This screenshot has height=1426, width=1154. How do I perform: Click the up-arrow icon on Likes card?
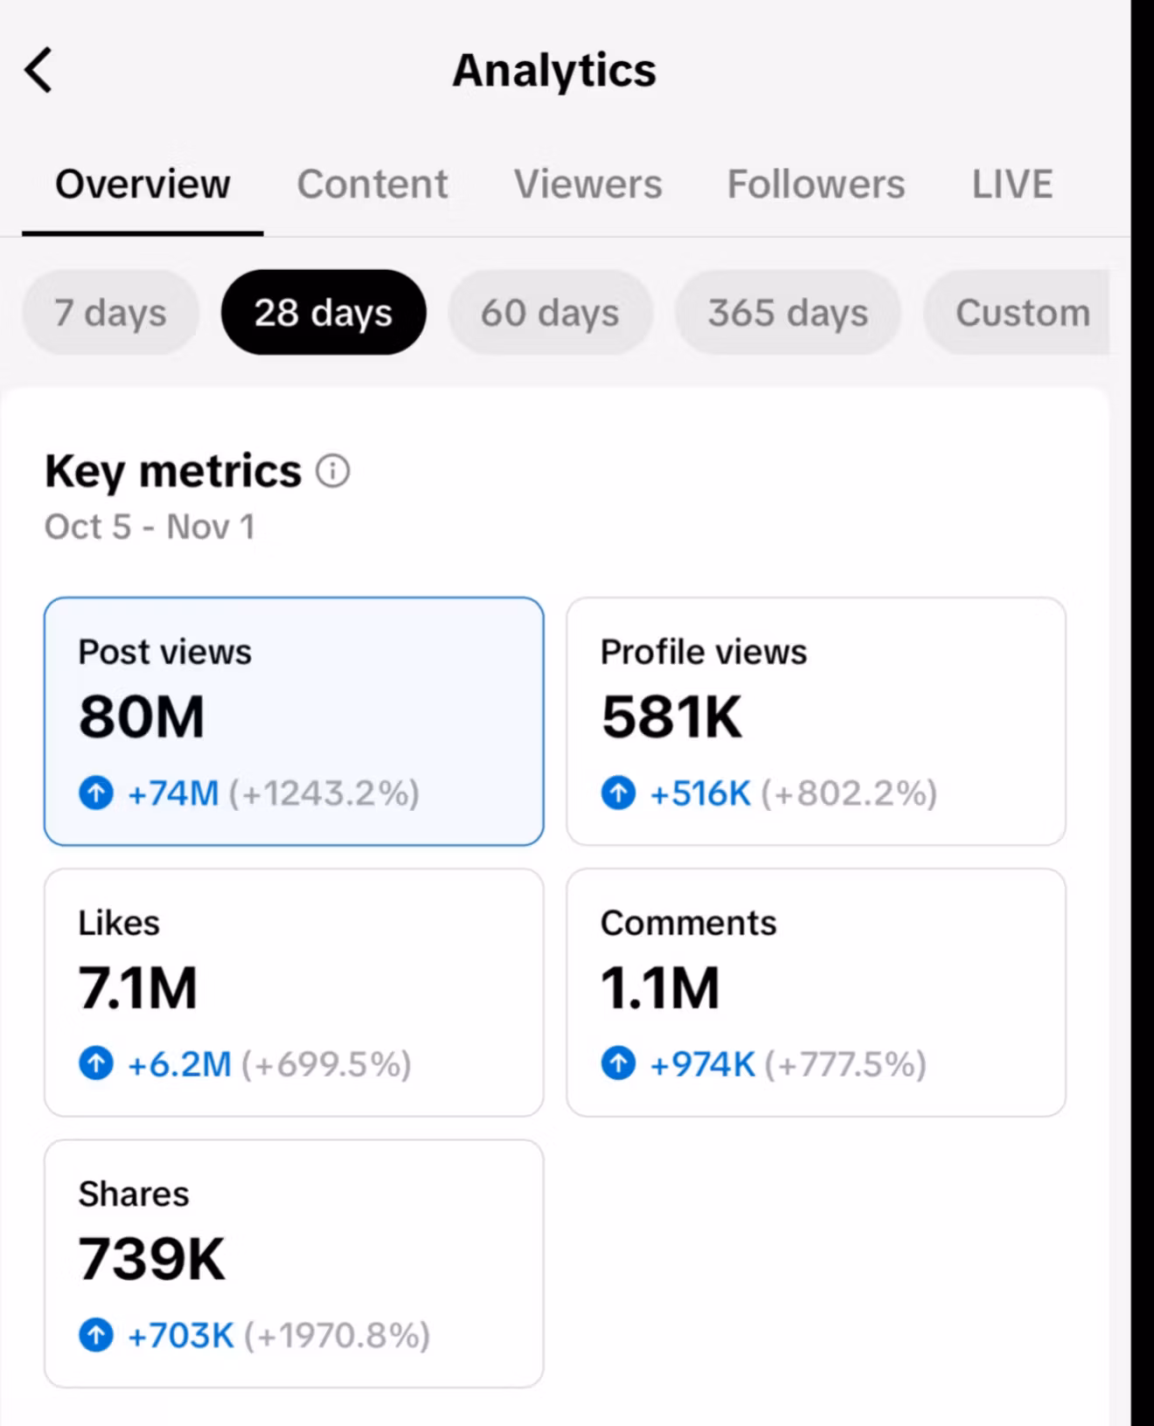98,1064
